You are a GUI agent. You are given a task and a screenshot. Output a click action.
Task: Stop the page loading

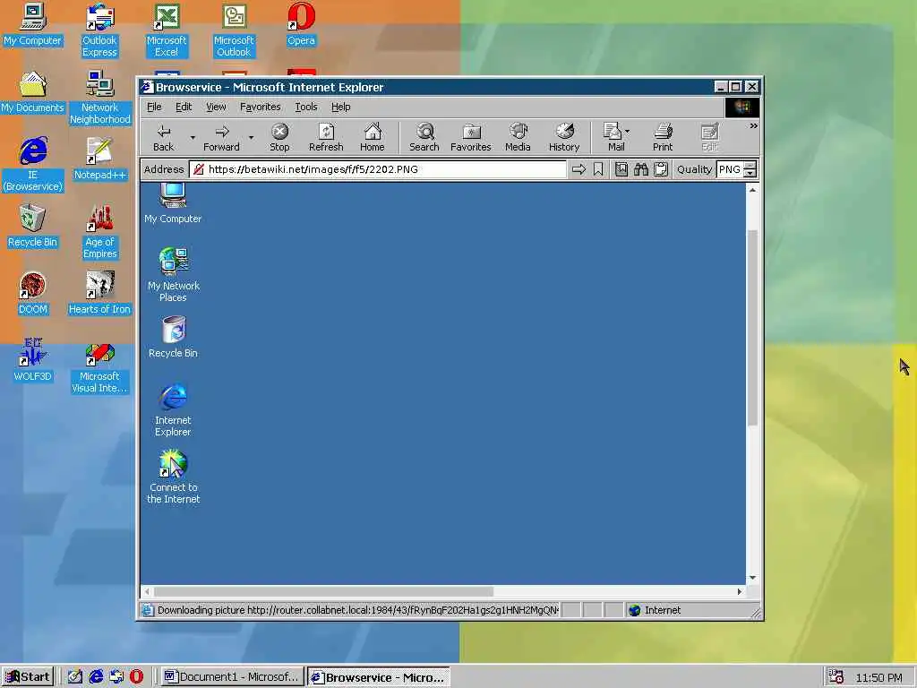(x=279, y=137)
